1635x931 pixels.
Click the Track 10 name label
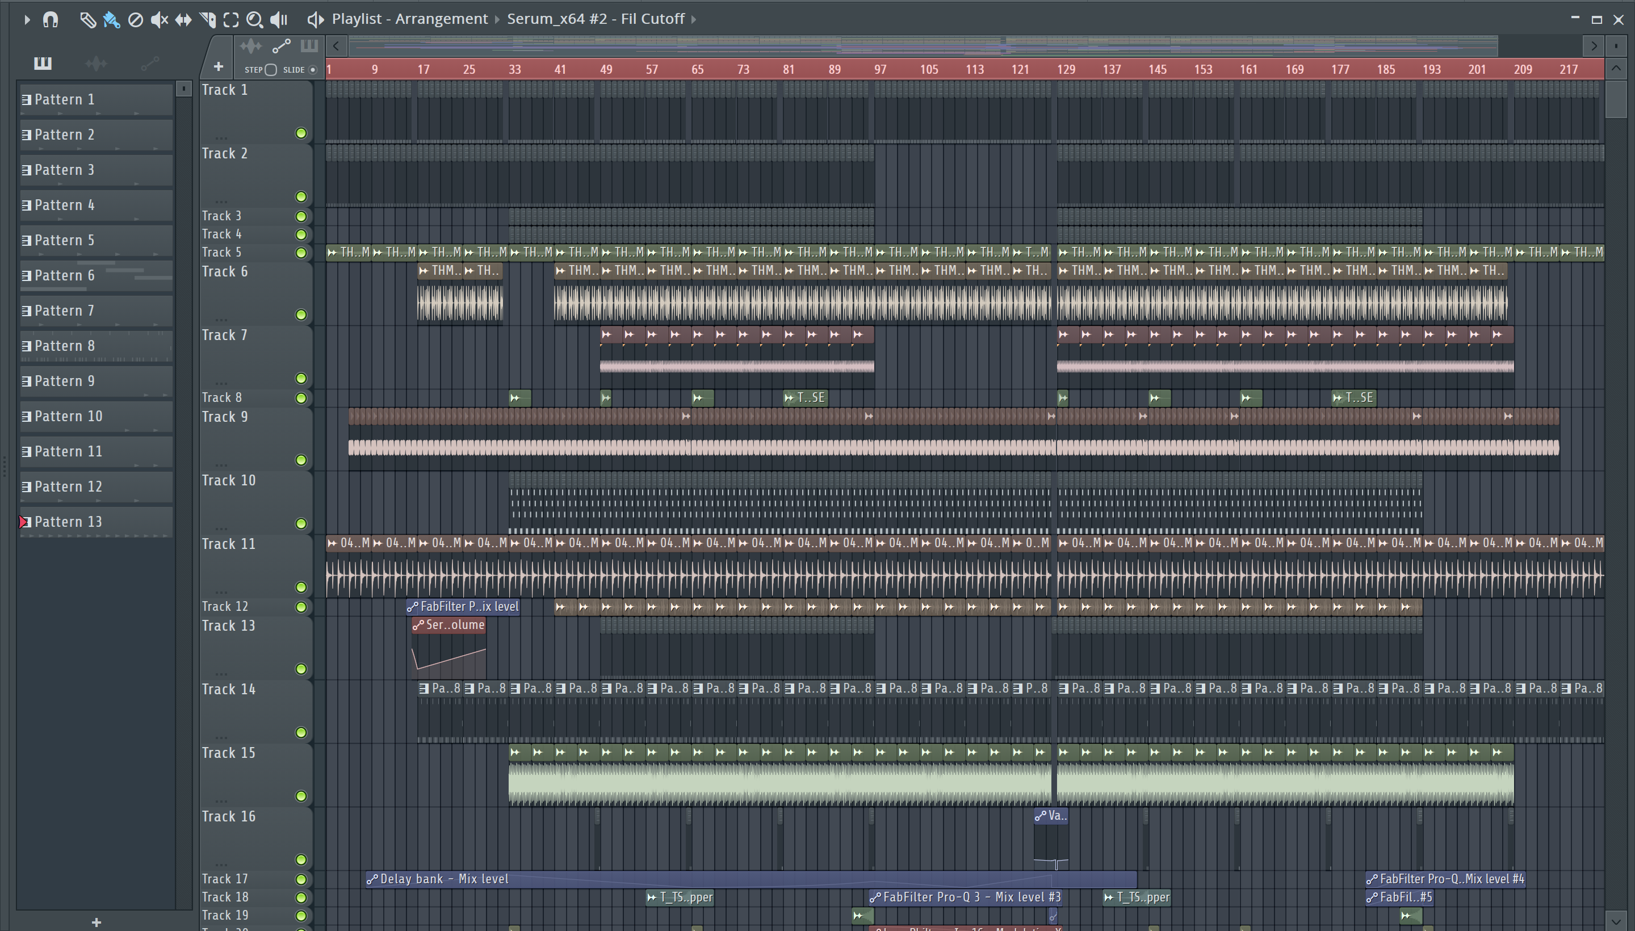(x=229, y=480)
